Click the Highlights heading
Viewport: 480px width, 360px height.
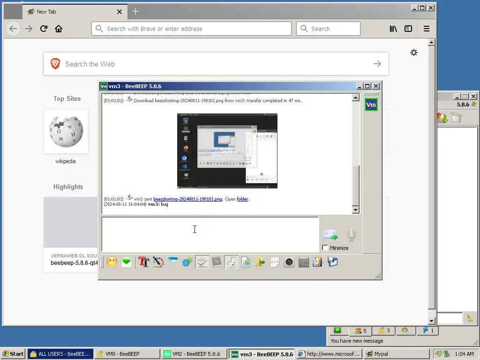click(68, 187)
